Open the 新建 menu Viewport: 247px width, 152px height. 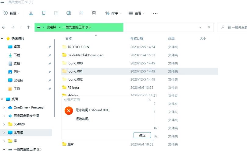point(12,13)
